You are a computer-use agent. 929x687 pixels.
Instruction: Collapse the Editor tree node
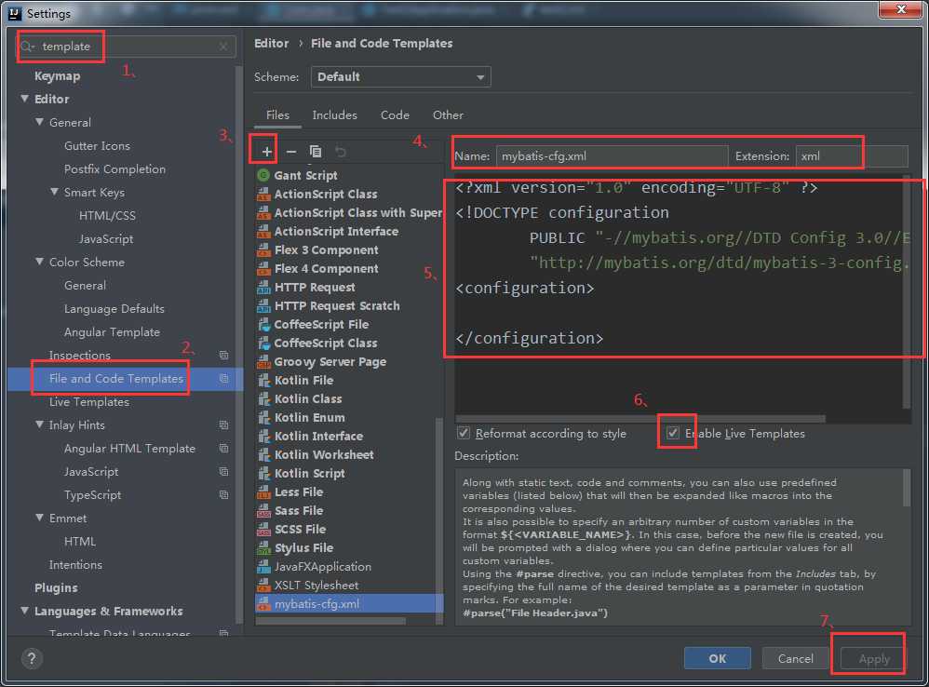(x=24, y=99)
